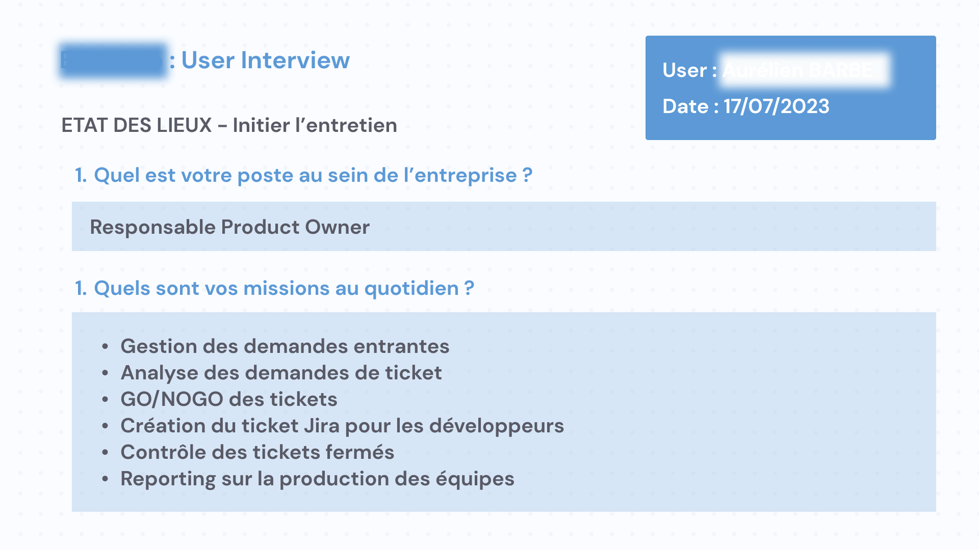Viewport: 979px width, 550px height.
Task: Click the 'ETAT DES LIEUX – Initier l'entretien' heading
Action: tap(229, 125)
